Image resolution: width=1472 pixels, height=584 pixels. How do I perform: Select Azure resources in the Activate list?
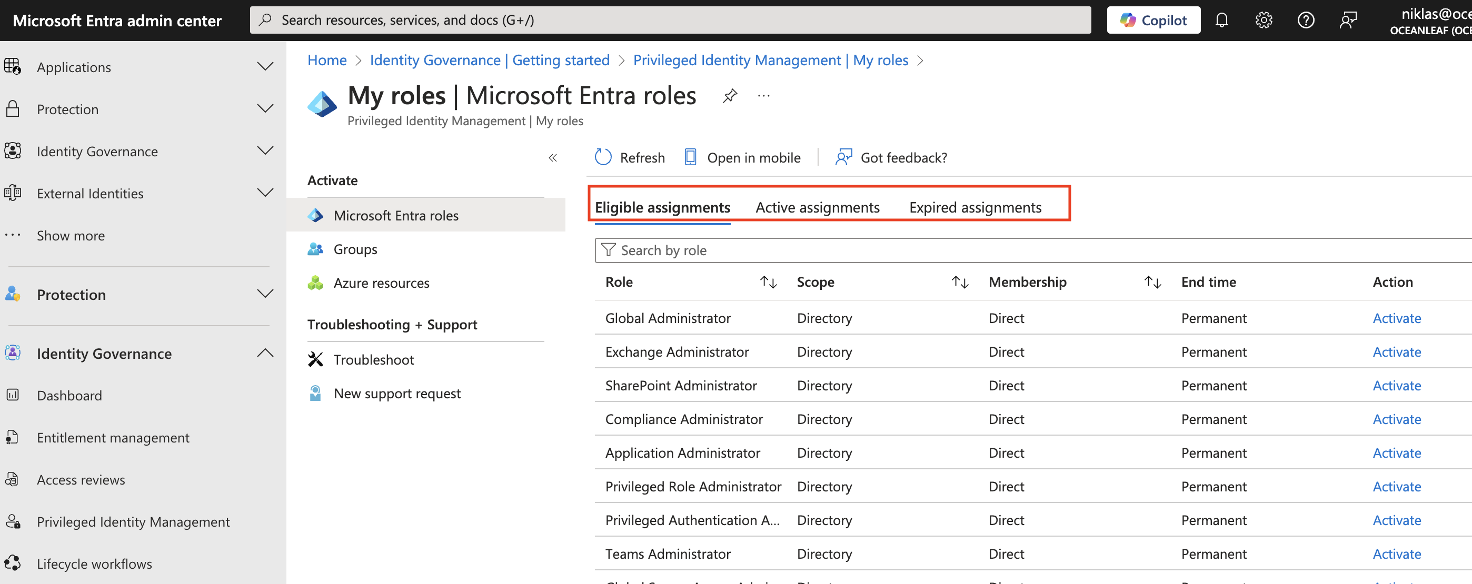point(381,283)
